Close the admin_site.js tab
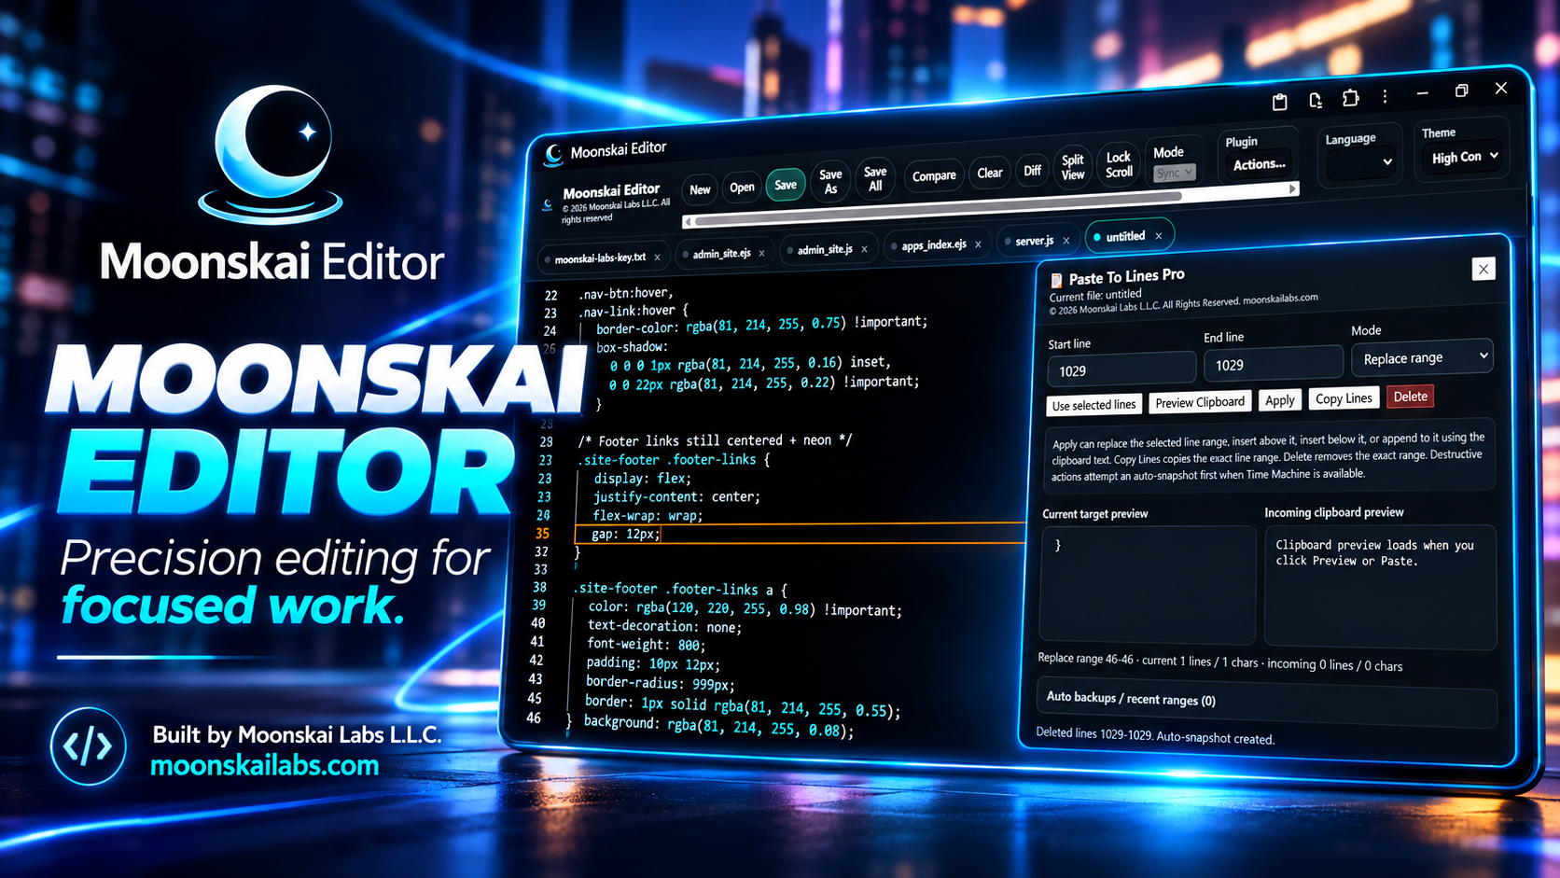This screenshot has height=878, width=1560. pyautogui.click(x=864, y=249)
